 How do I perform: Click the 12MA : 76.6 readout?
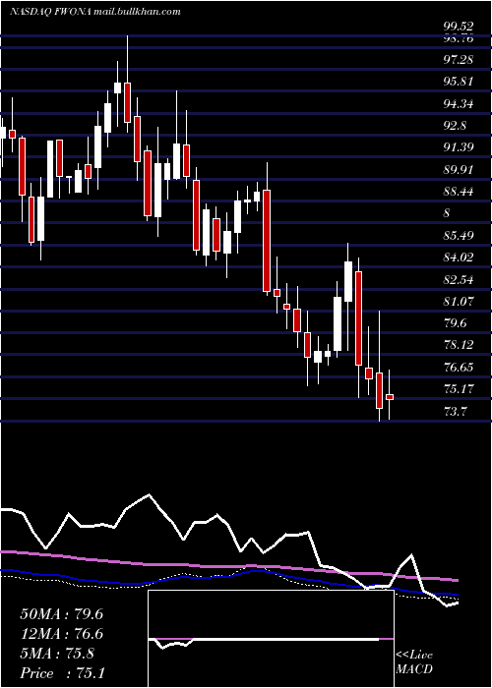(x=61, y=634)
